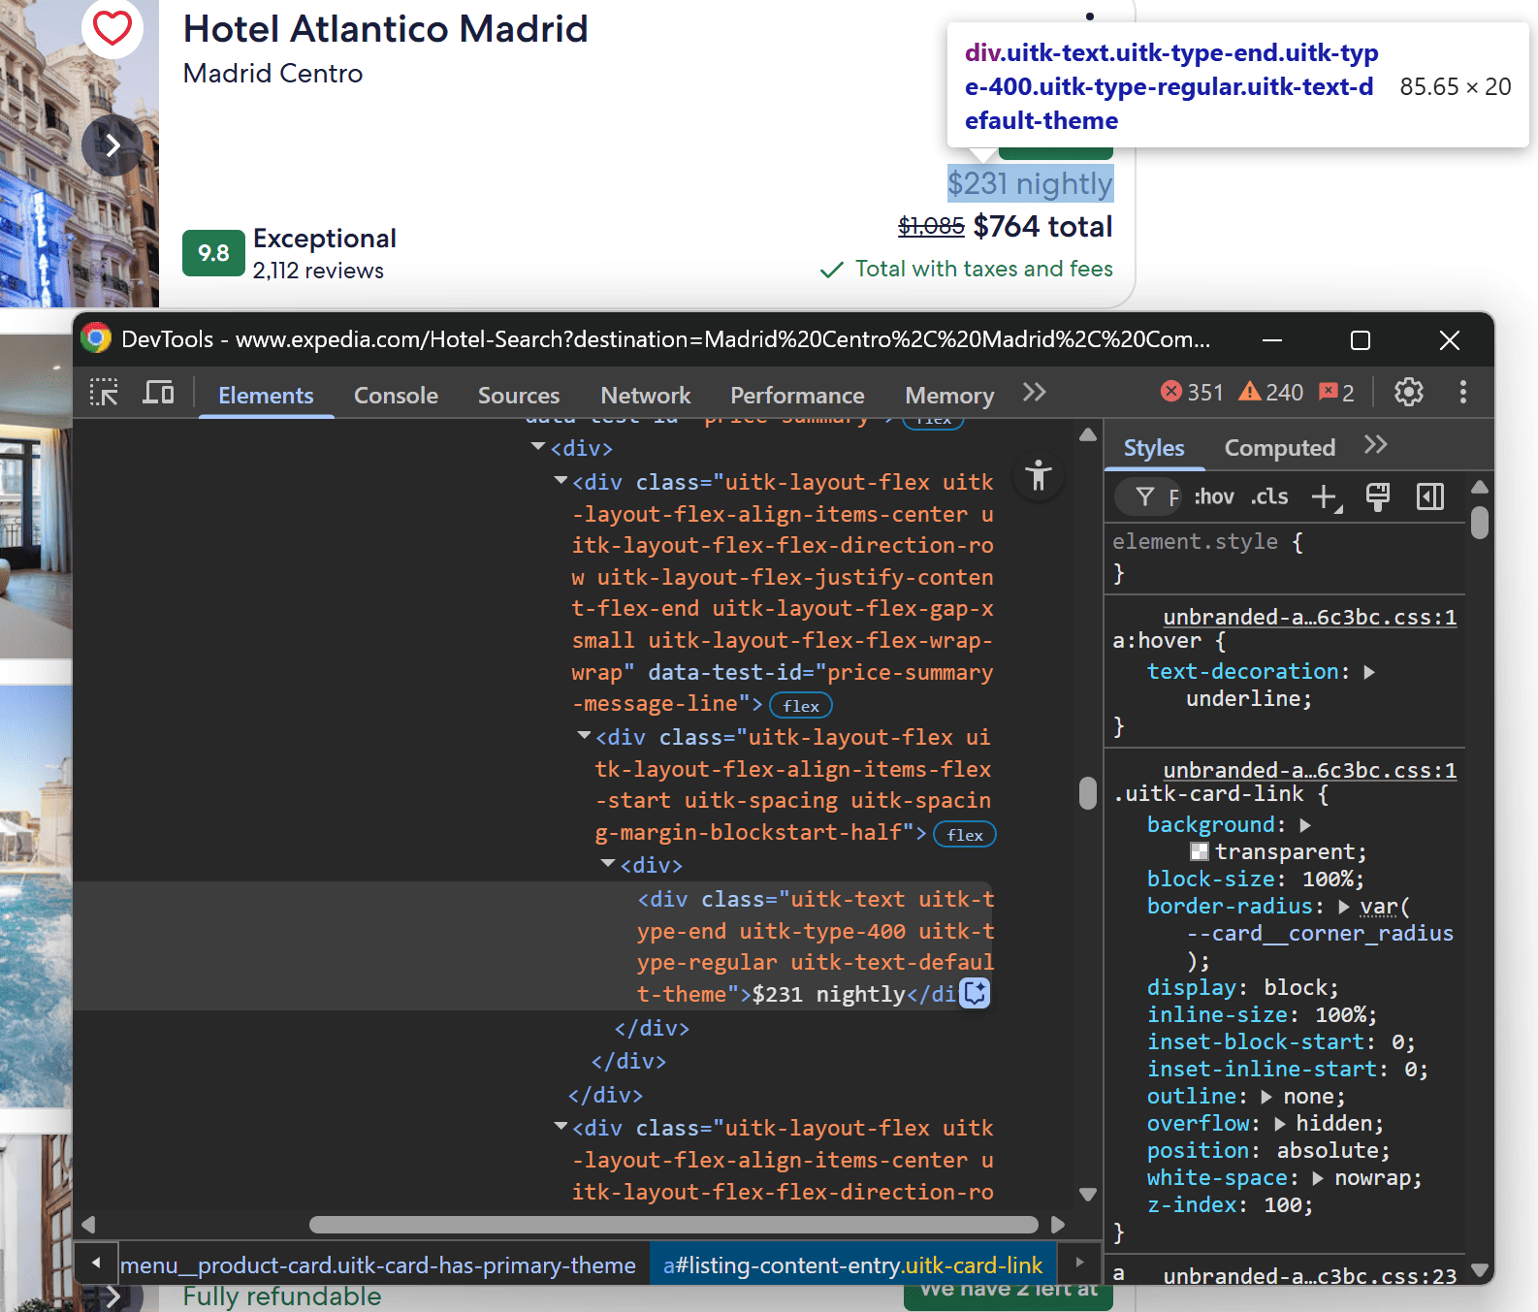Collapse the uitk-spacing-margin-blockstart-half div node
The width and height of the screenshot is (1538, 1312).
tap(584, 736)
